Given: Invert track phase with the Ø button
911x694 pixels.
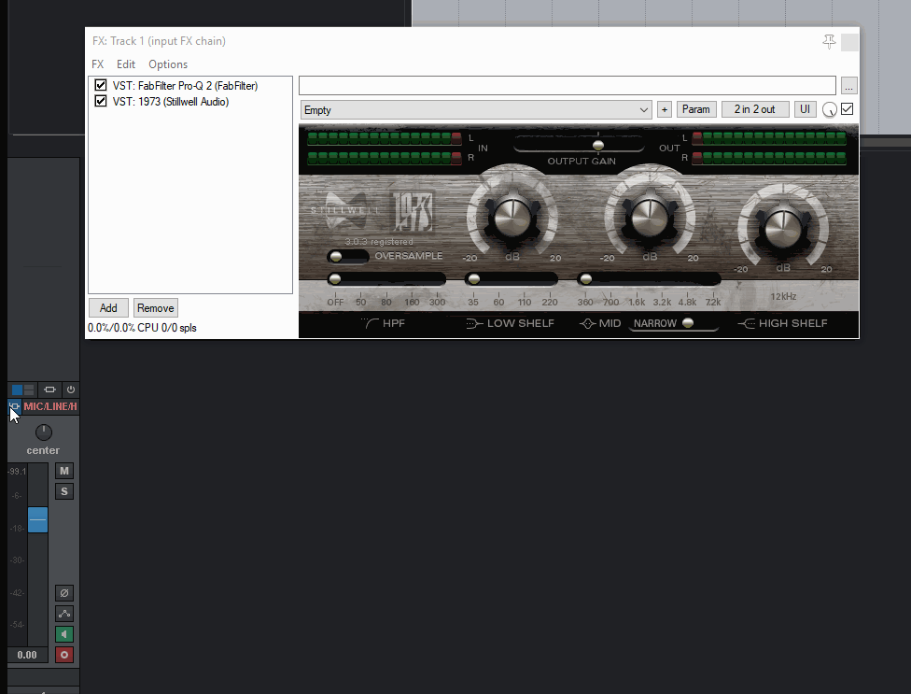Looking at the screenshot, I should coord(64,593).
